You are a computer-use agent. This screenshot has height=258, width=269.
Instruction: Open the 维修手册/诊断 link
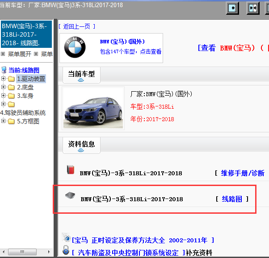pos(243,173)
